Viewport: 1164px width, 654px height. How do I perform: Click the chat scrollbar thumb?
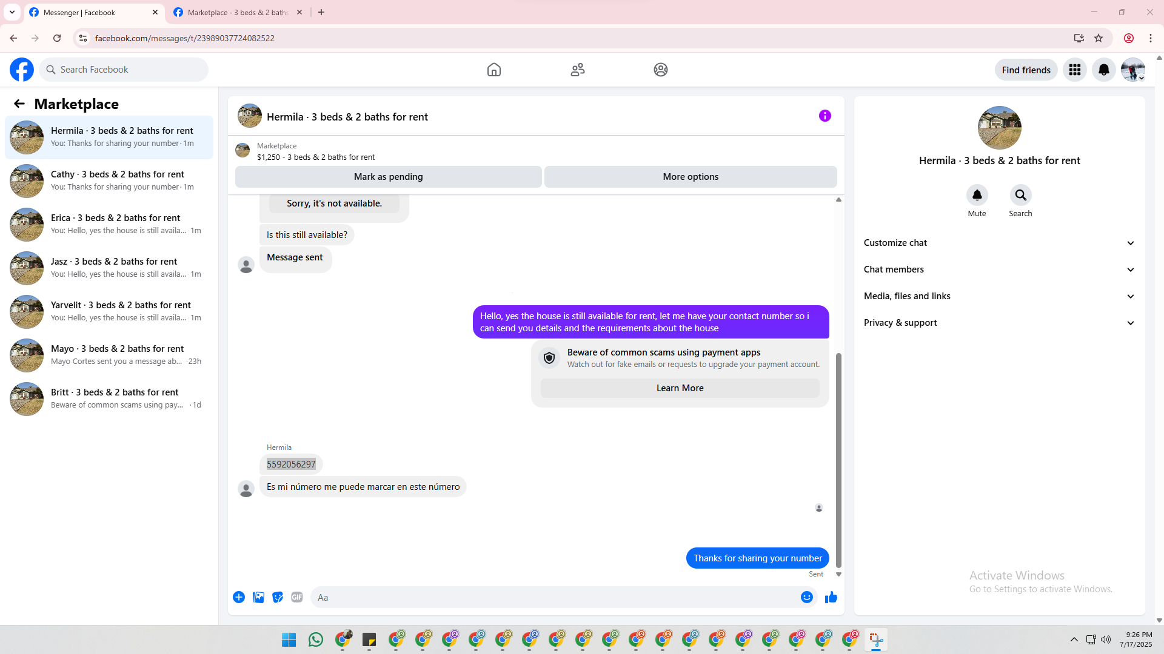[x=838, y=460]
